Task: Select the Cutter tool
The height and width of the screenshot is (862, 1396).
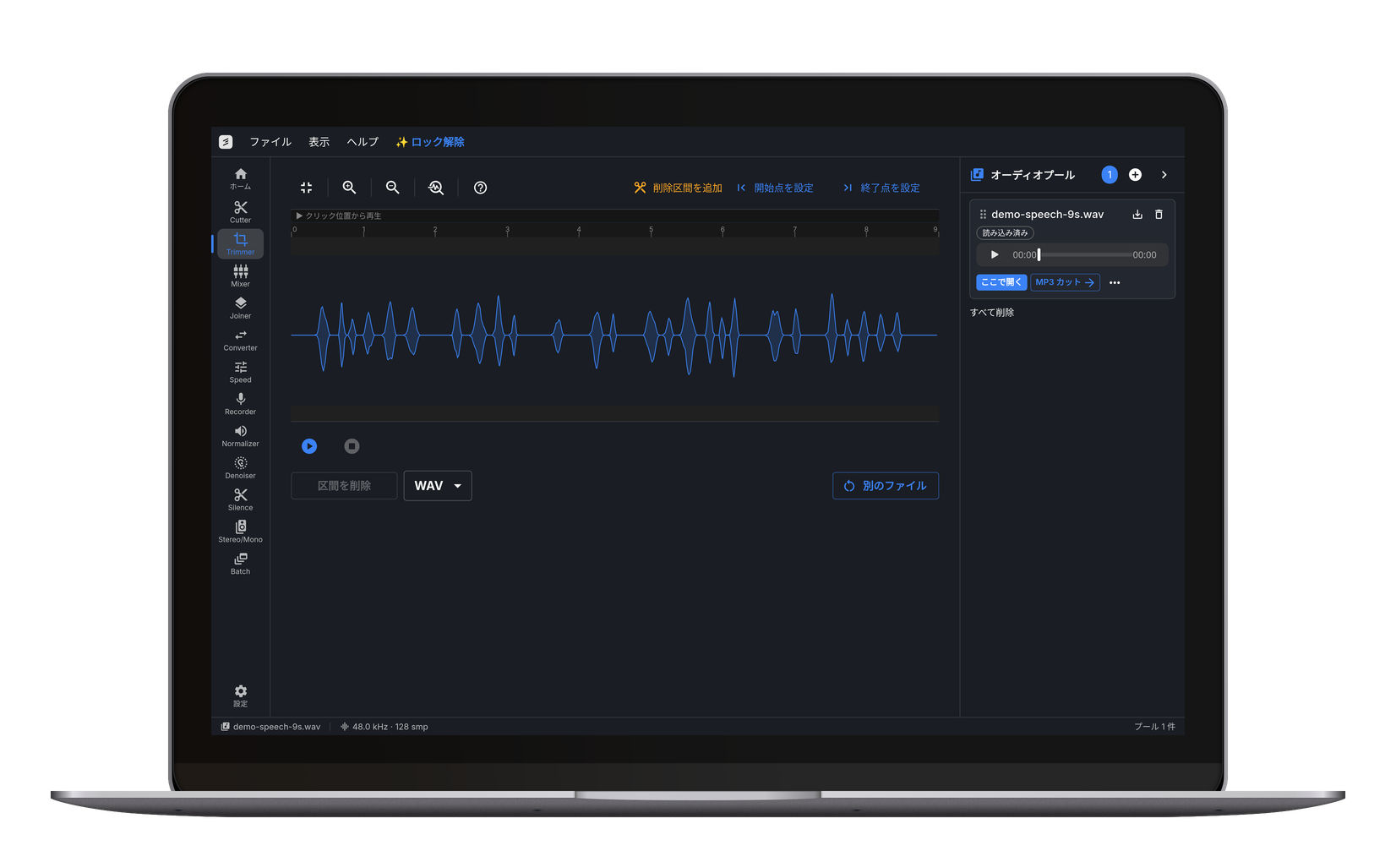Action: pyautogui.click(x=240, y=211)
